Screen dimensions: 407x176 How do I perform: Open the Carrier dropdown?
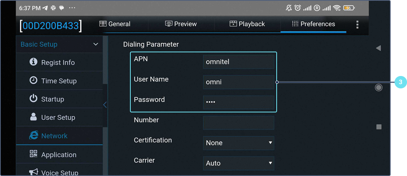tap(239, 163)
